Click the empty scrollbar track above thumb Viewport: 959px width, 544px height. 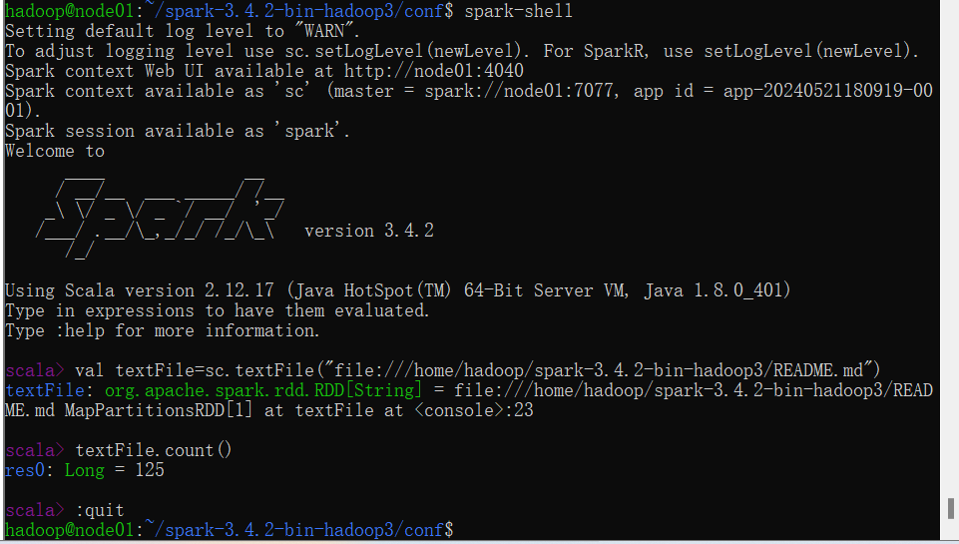[x=950, y=248]
